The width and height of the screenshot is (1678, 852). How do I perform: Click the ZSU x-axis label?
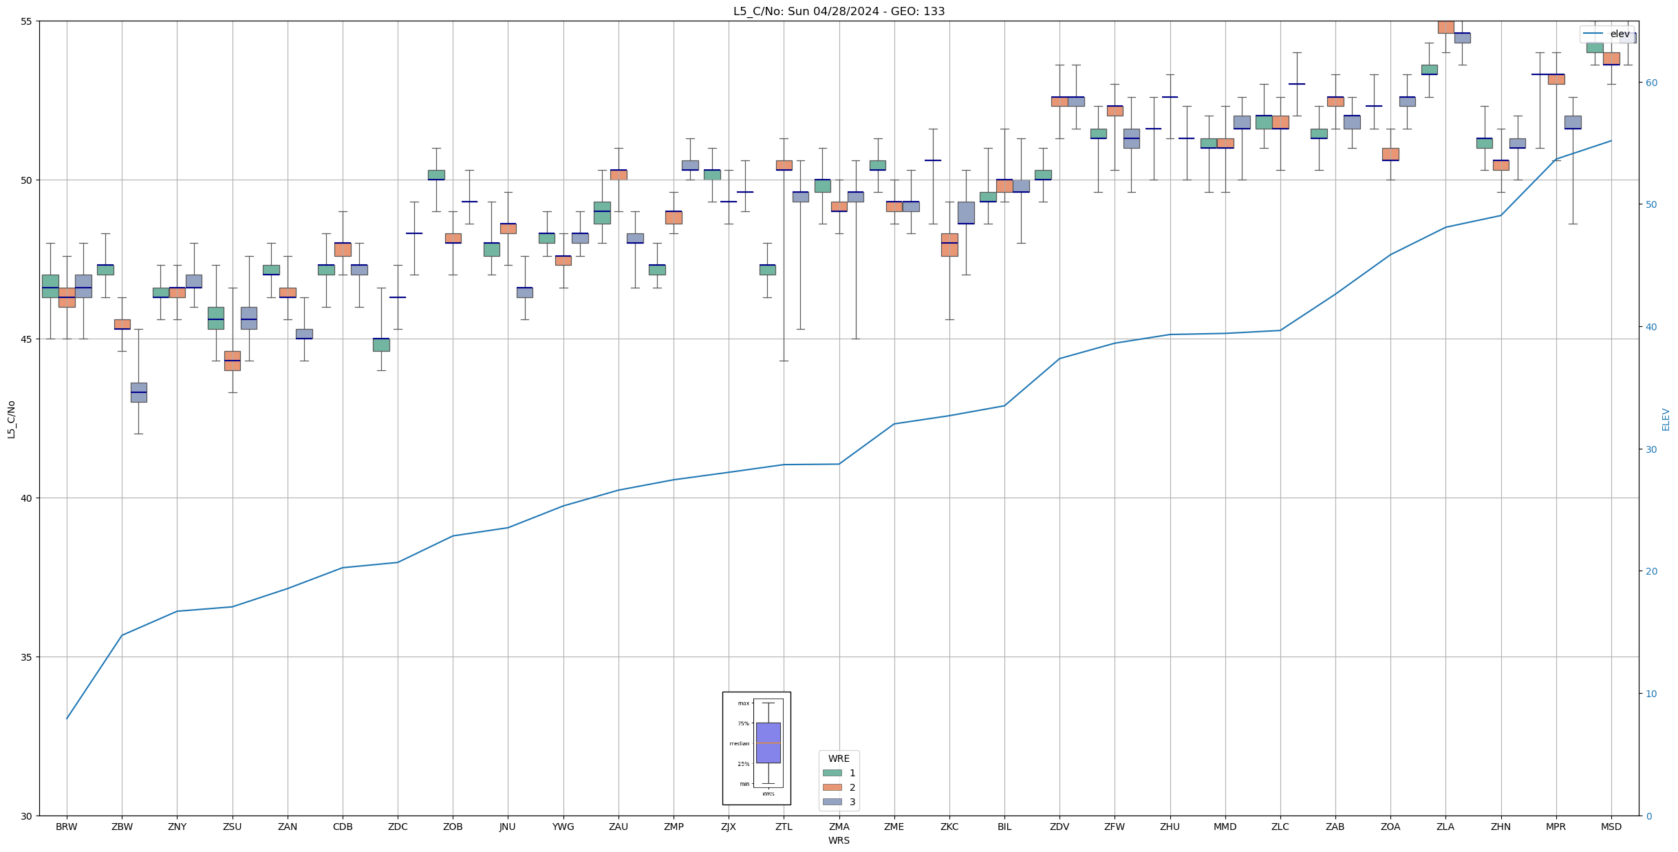click(x=233, y=827)
